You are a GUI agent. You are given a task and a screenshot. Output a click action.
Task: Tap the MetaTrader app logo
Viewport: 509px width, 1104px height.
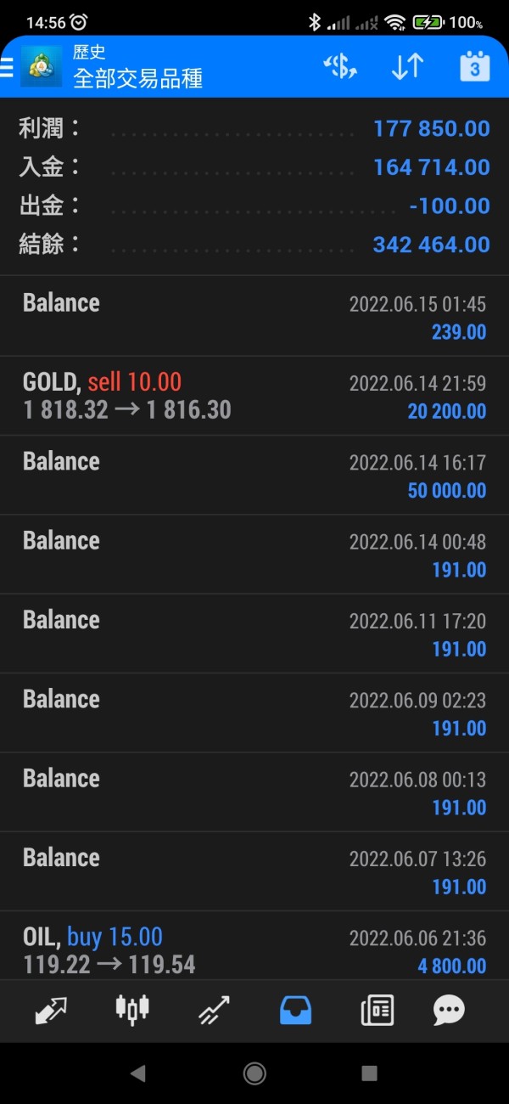pos(41,67)
